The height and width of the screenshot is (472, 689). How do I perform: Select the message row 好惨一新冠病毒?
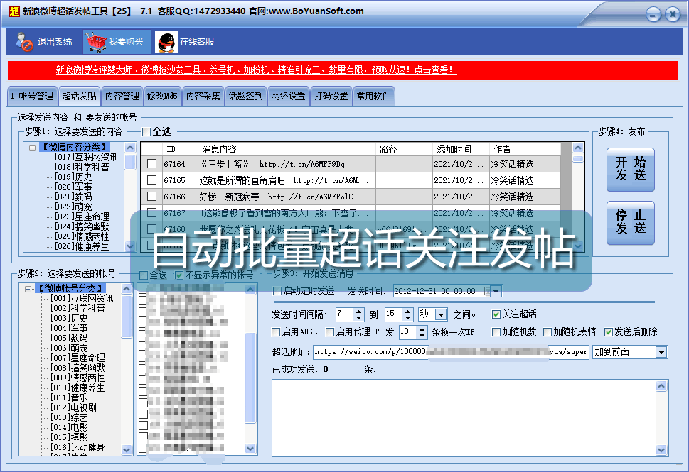click(x=351, y=197)
